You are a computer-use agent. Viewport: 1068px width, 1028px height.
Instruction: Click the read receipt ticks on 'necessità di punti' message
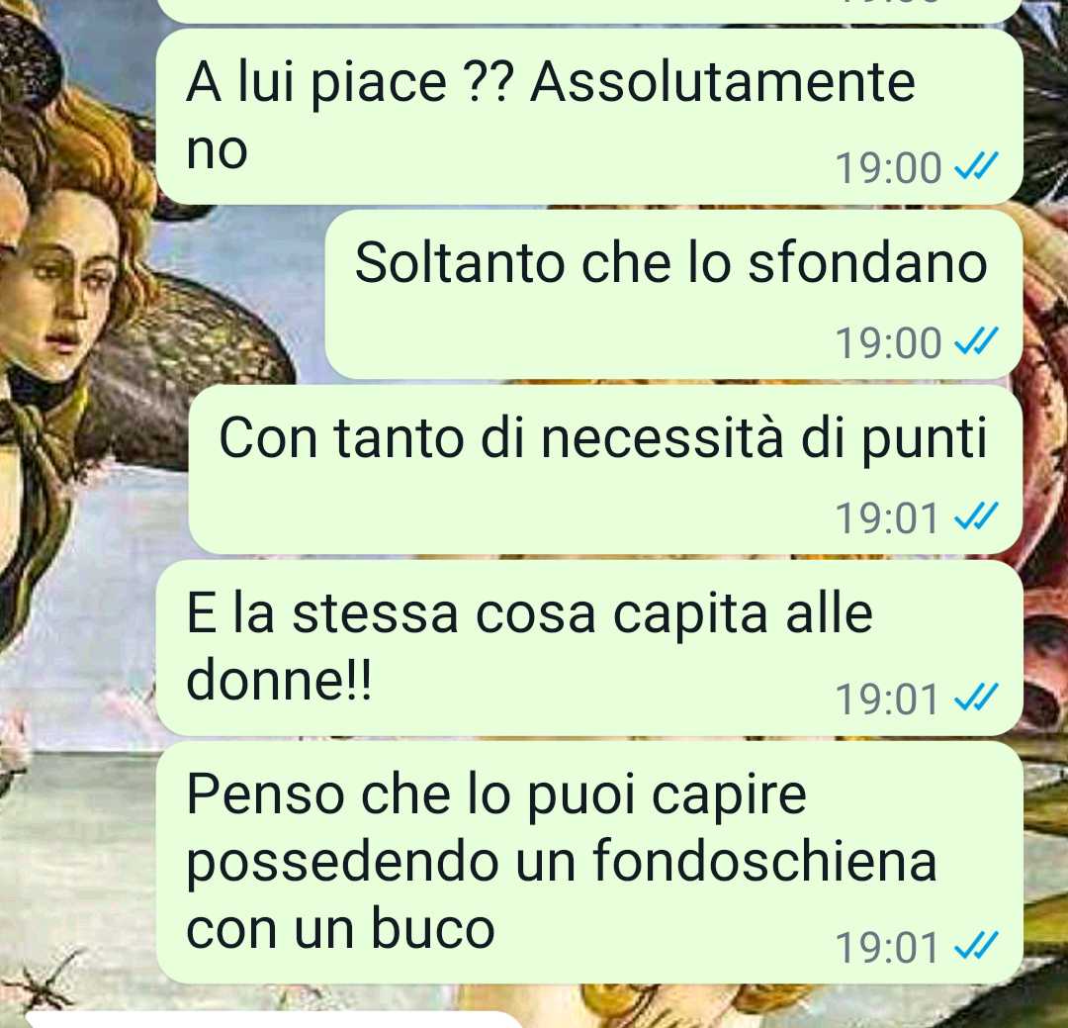coord(976,516)
